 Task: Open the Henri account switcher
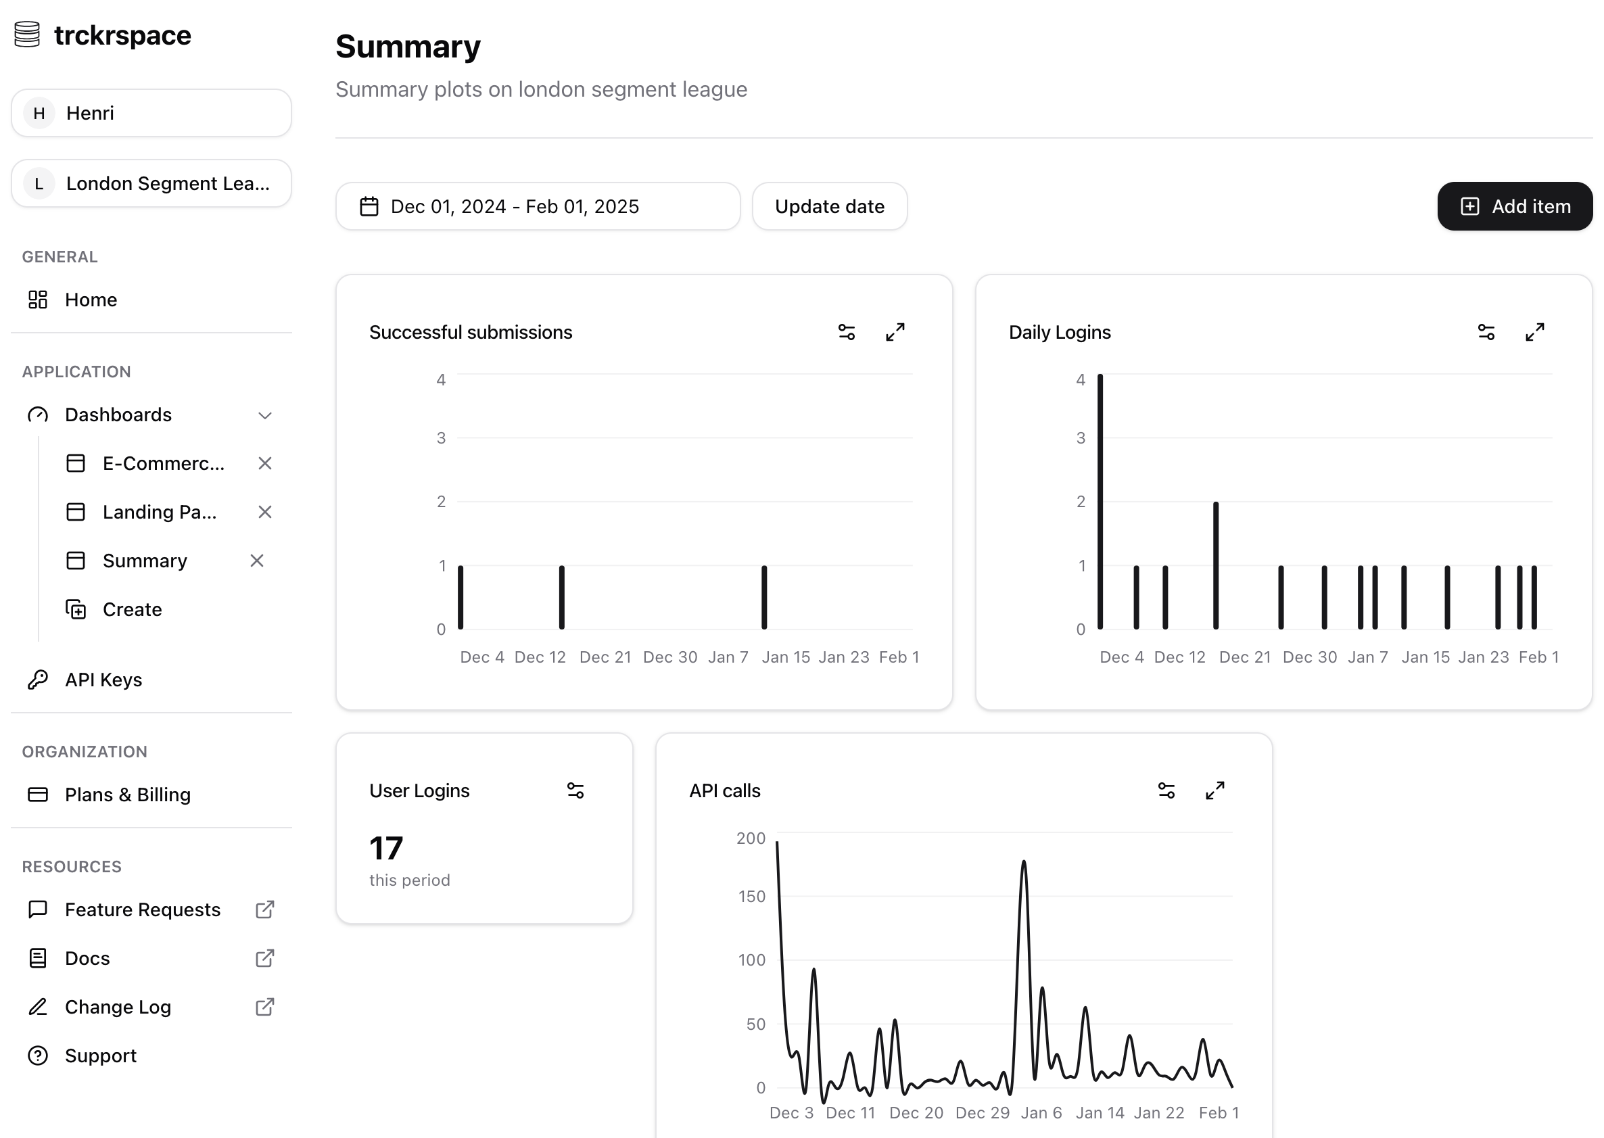151,113
